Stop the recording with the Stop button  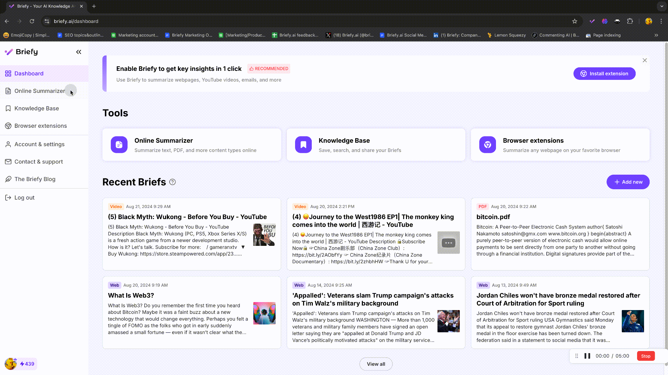click(645, 356)
